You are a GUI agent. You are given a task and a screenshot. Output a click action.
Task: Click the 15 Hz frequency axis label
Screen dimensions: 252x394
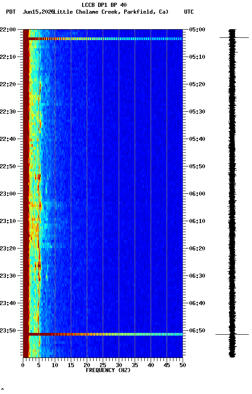[x=71, y=365]
